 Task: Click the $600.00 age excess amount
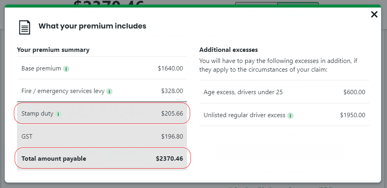[354, 92]
